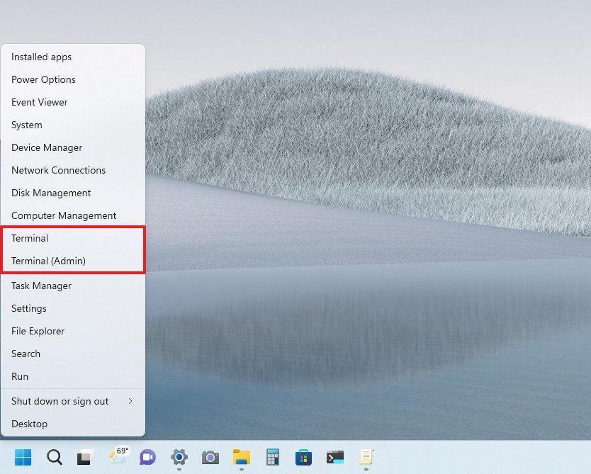Open Device Manager

pos(47,147)
